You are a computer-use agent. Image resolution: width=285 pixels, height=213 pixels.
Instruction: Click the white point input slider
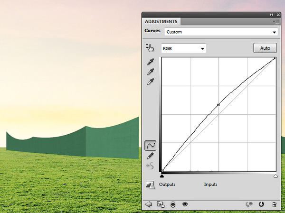[275, 176]
